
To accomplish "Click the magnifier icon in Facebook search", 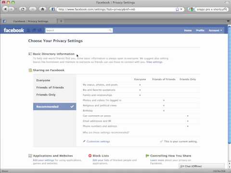I will click(110, 30).
